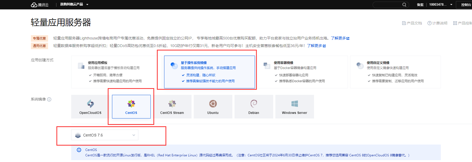
Task: Select 使用自定义镜像 creation method
Action: (395, 72)
